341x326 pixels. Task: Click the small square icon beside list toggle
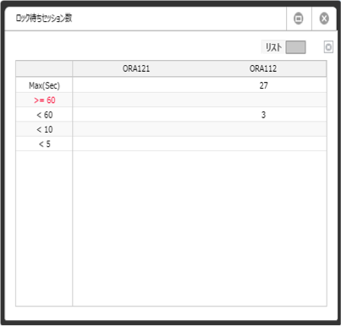point(328,47)
